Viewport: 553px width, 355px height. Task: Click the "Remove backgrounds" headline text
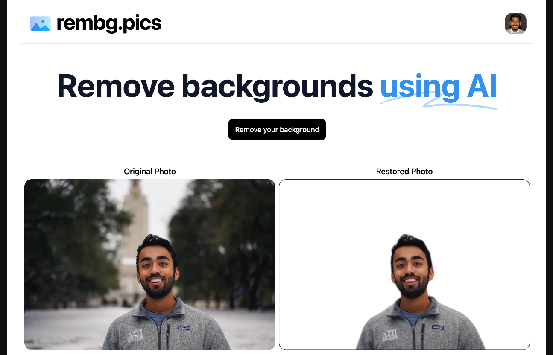pyautogui.click(x=215, y=86)
